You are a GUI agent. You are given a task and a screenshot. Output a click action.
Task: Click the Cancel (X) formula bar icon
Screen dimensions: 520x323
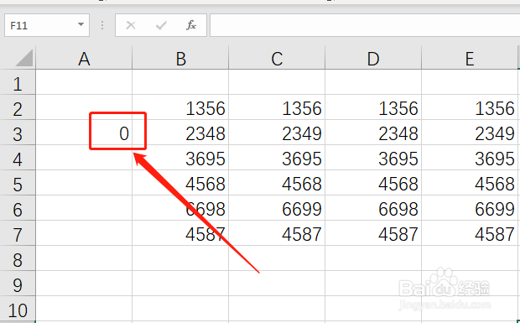click(x=131, y=25)
